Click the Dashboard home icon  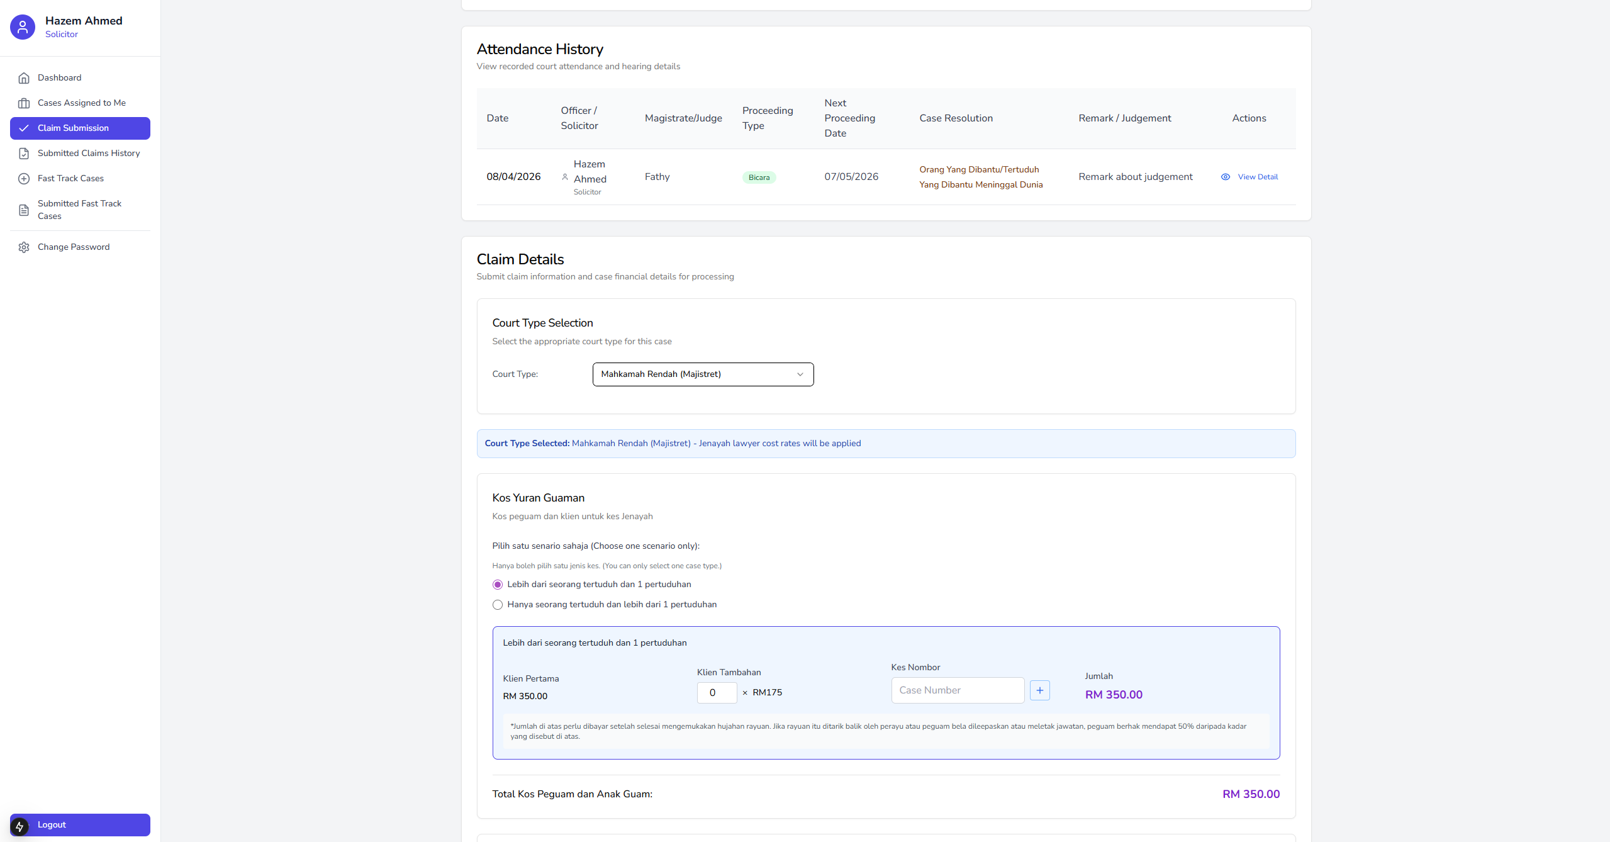click(x=24, y=78)
